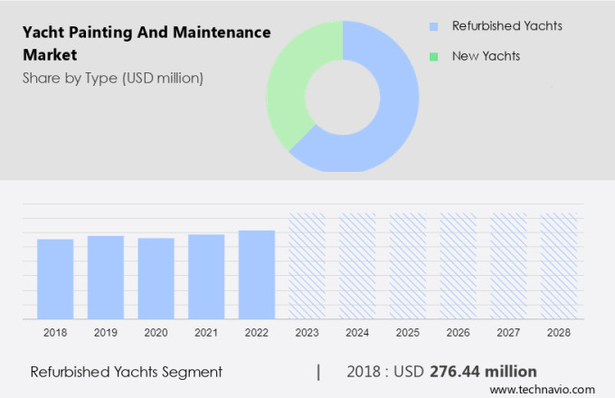
Task: Click the 2021 bar in the chart
Action: (206, 276)
